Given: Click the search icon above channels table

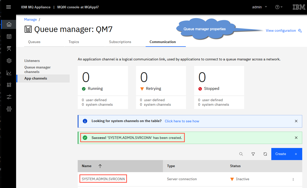Looking at the screenshot, I should pyautogui.click(x=241, y=154).
